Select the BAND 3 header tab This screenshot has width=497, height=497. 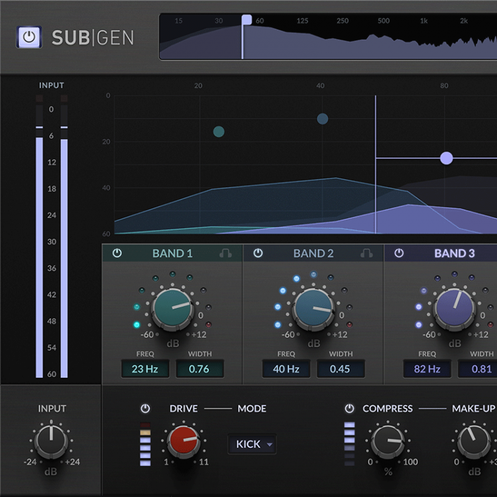[454, 253]
